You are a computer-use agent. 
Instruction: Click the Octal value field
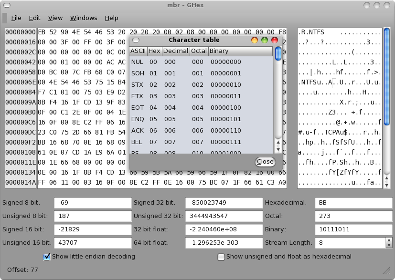coord(354,216)
